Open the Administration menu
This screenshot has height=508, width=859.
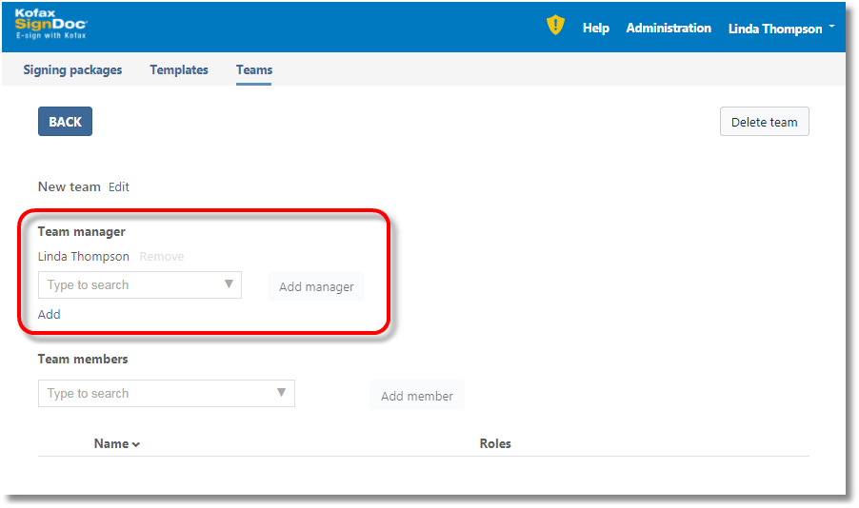668,29
